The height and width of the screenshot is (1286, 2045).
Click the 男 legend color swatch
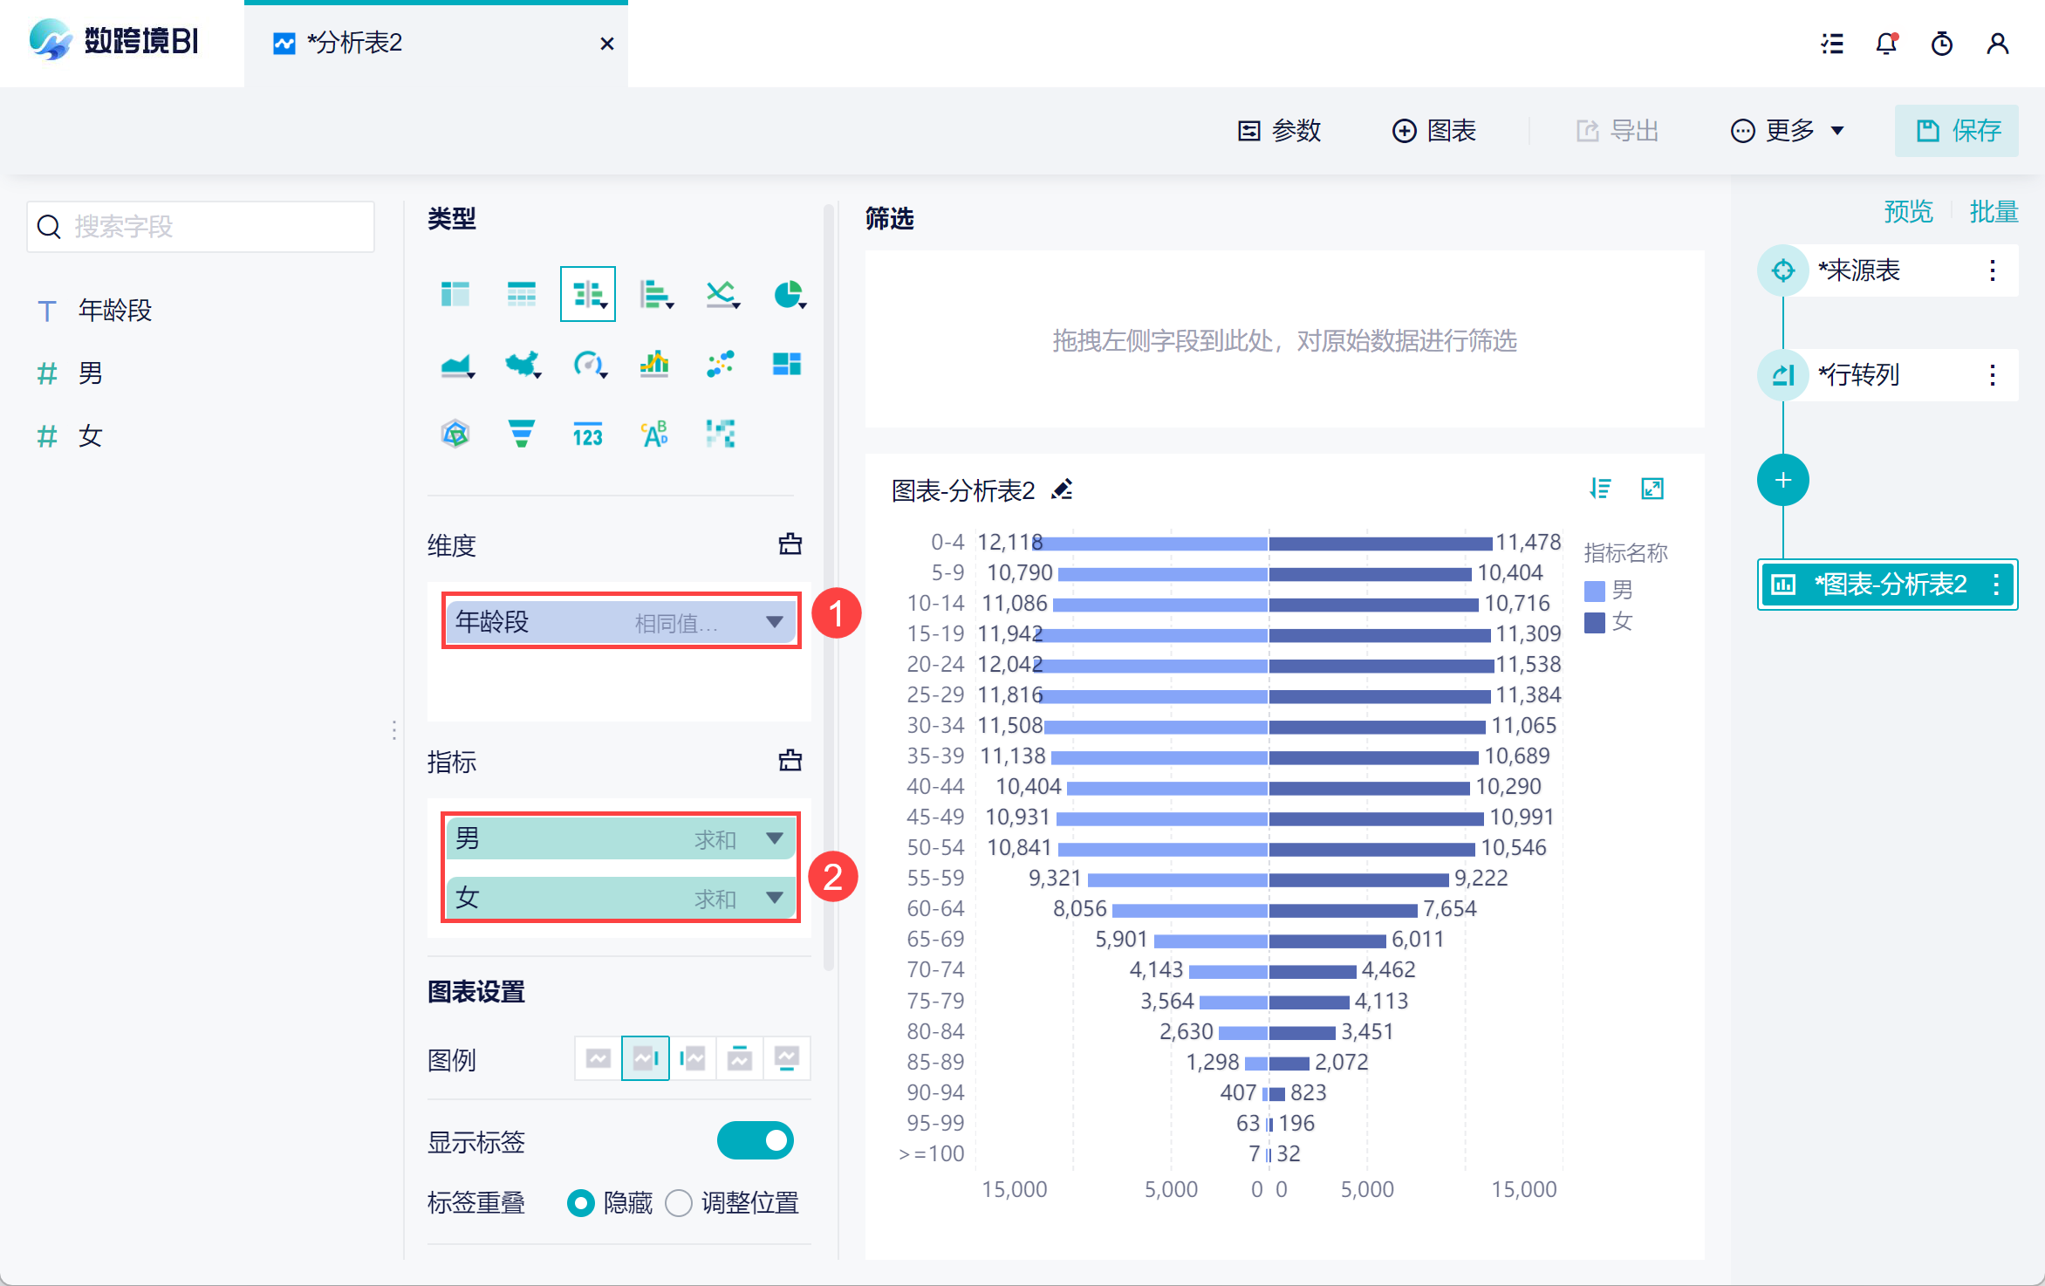click(x=1594, y=591)
